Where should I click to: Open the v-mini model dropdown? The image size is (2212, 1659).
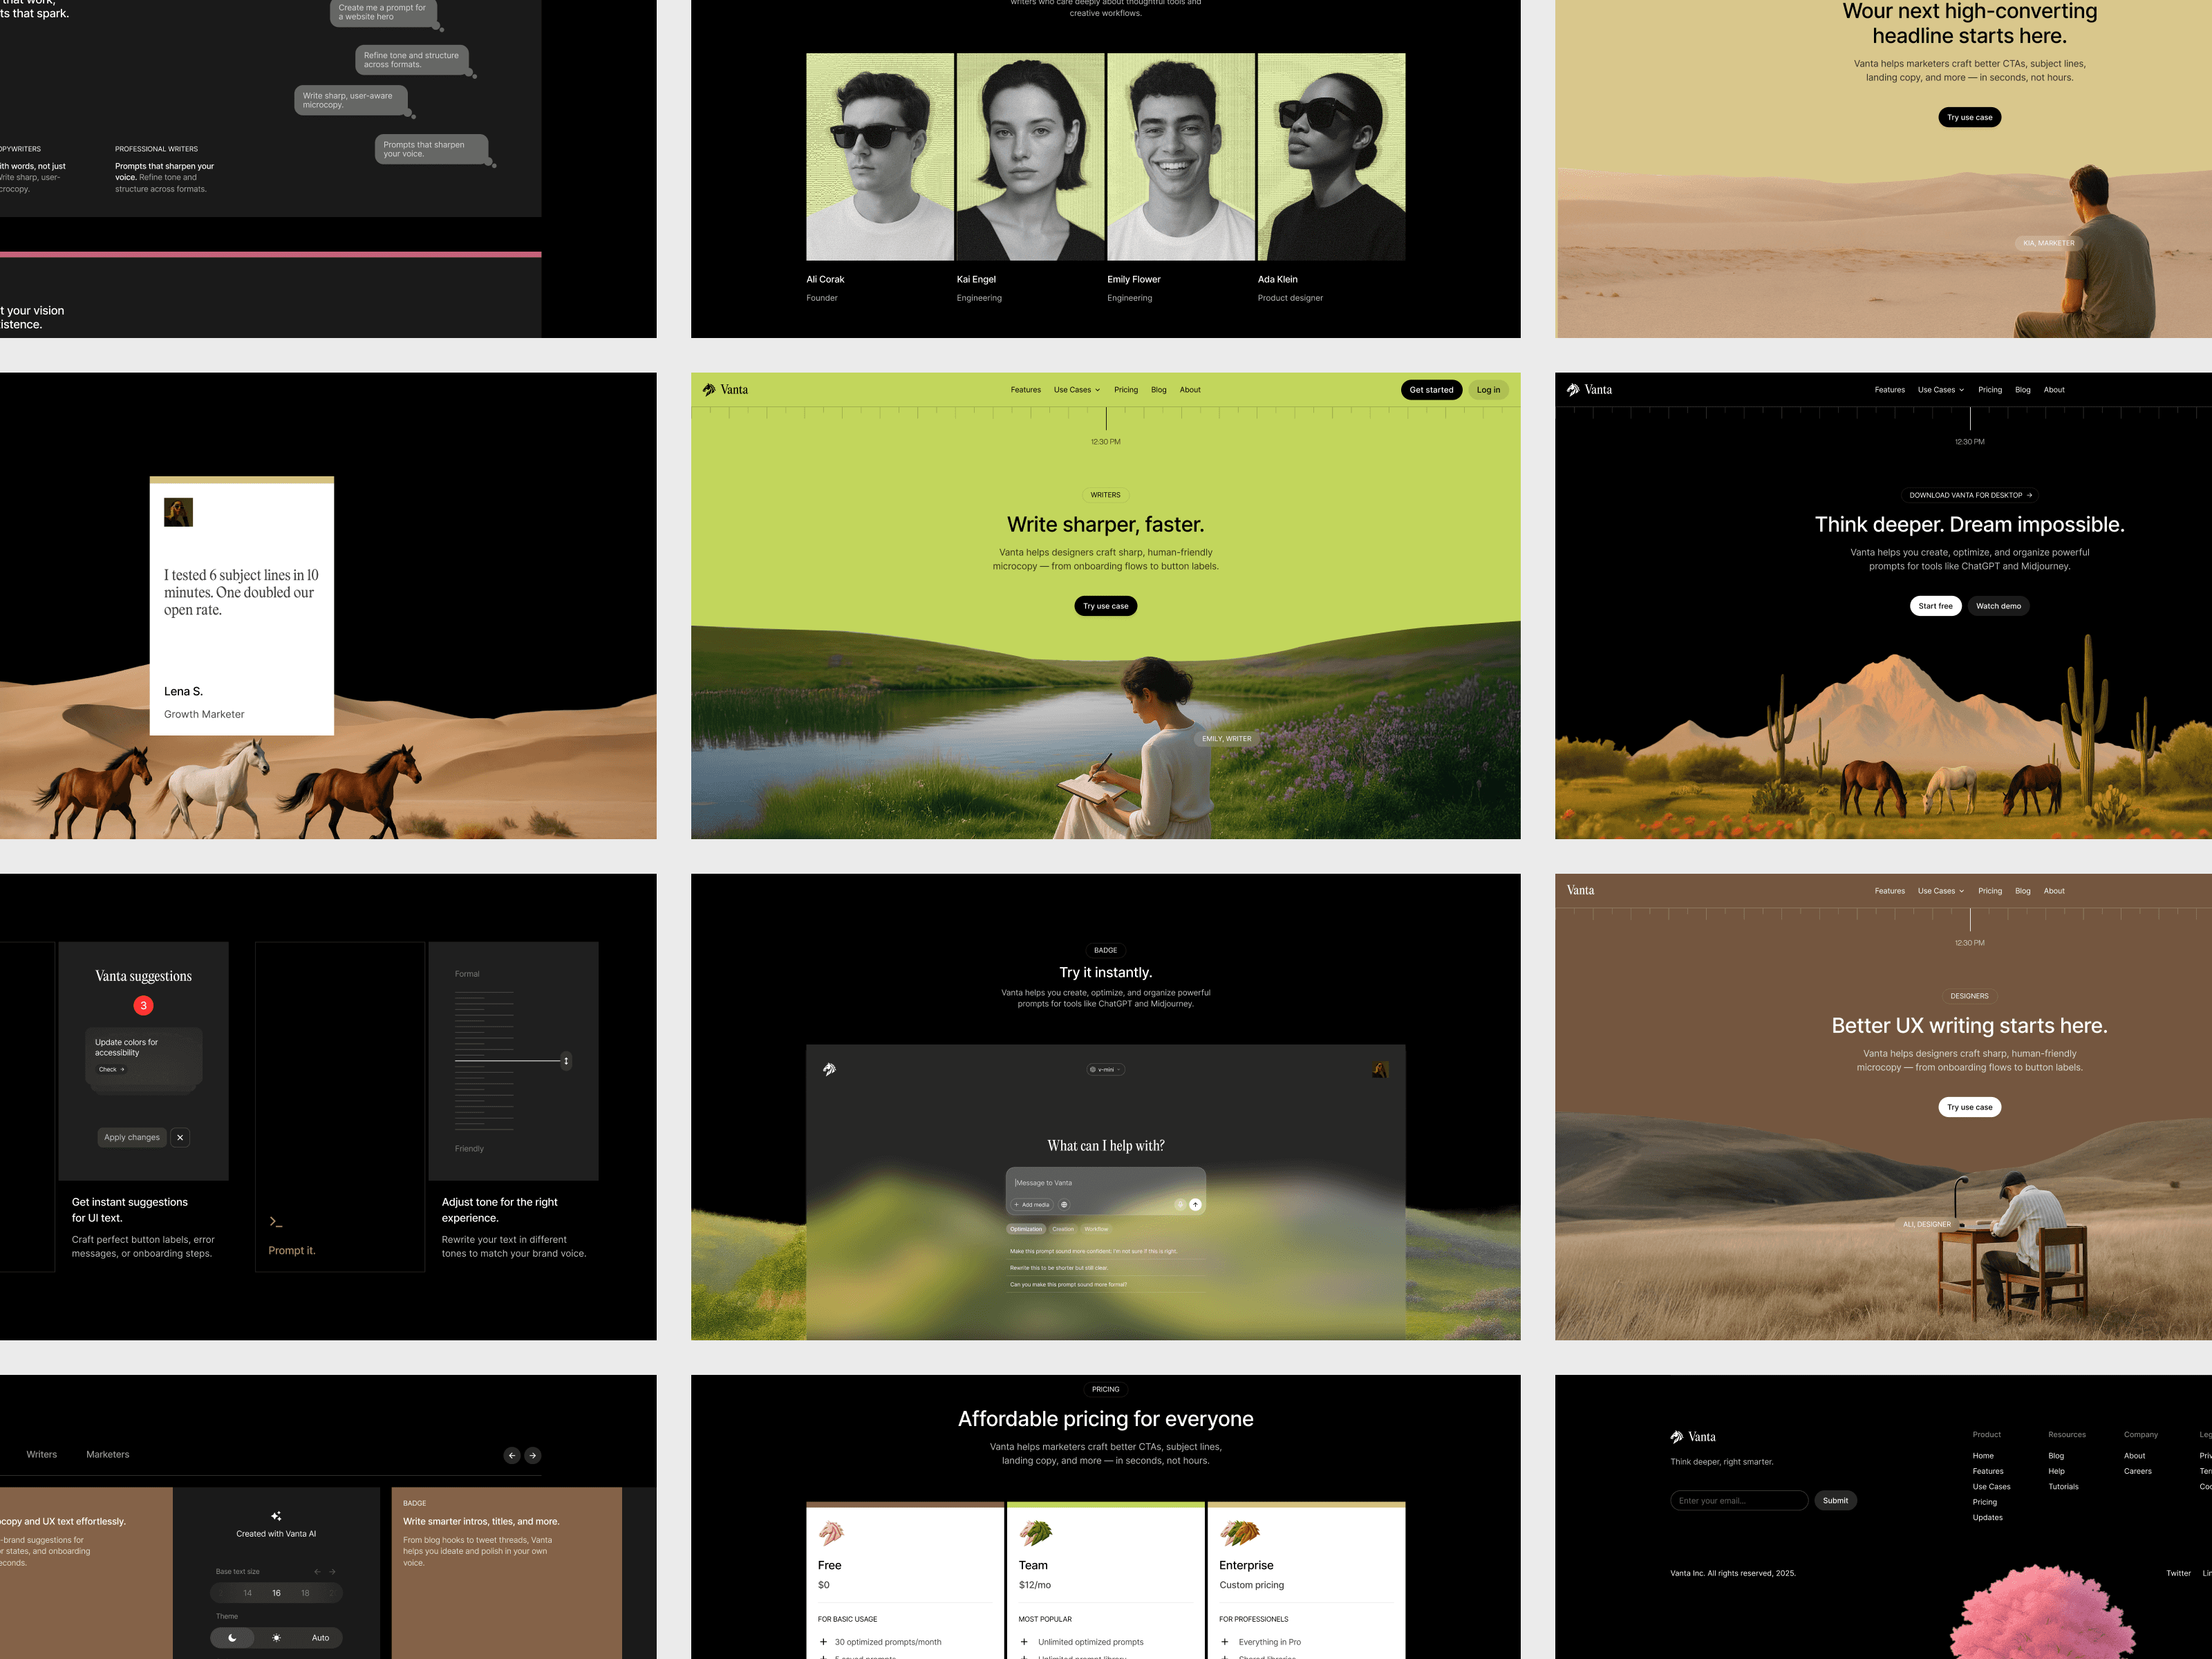1105,1070
